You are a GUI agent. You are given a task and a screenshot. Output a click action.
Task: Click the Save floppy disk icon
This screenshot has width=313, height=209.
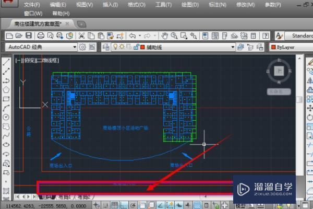click(29, 36)
